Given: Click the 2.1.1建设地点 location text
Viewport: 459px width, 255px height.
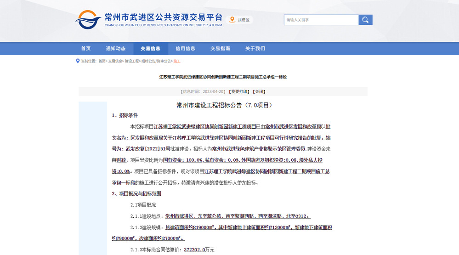Looking at the screenshot, I should (x=220, y=216).
